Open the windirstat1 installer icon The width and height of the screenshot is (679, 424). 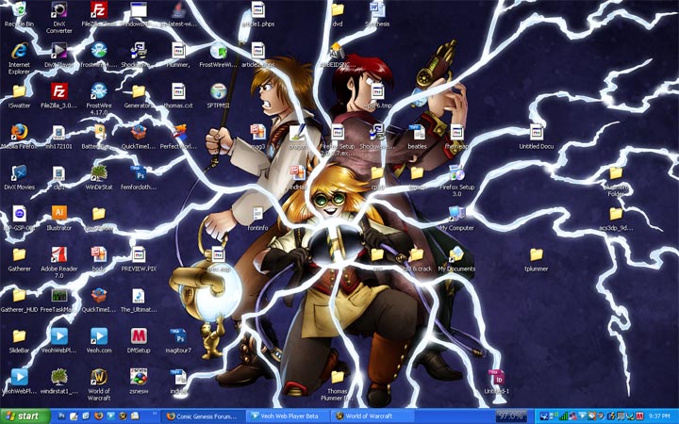coord(58,377)
